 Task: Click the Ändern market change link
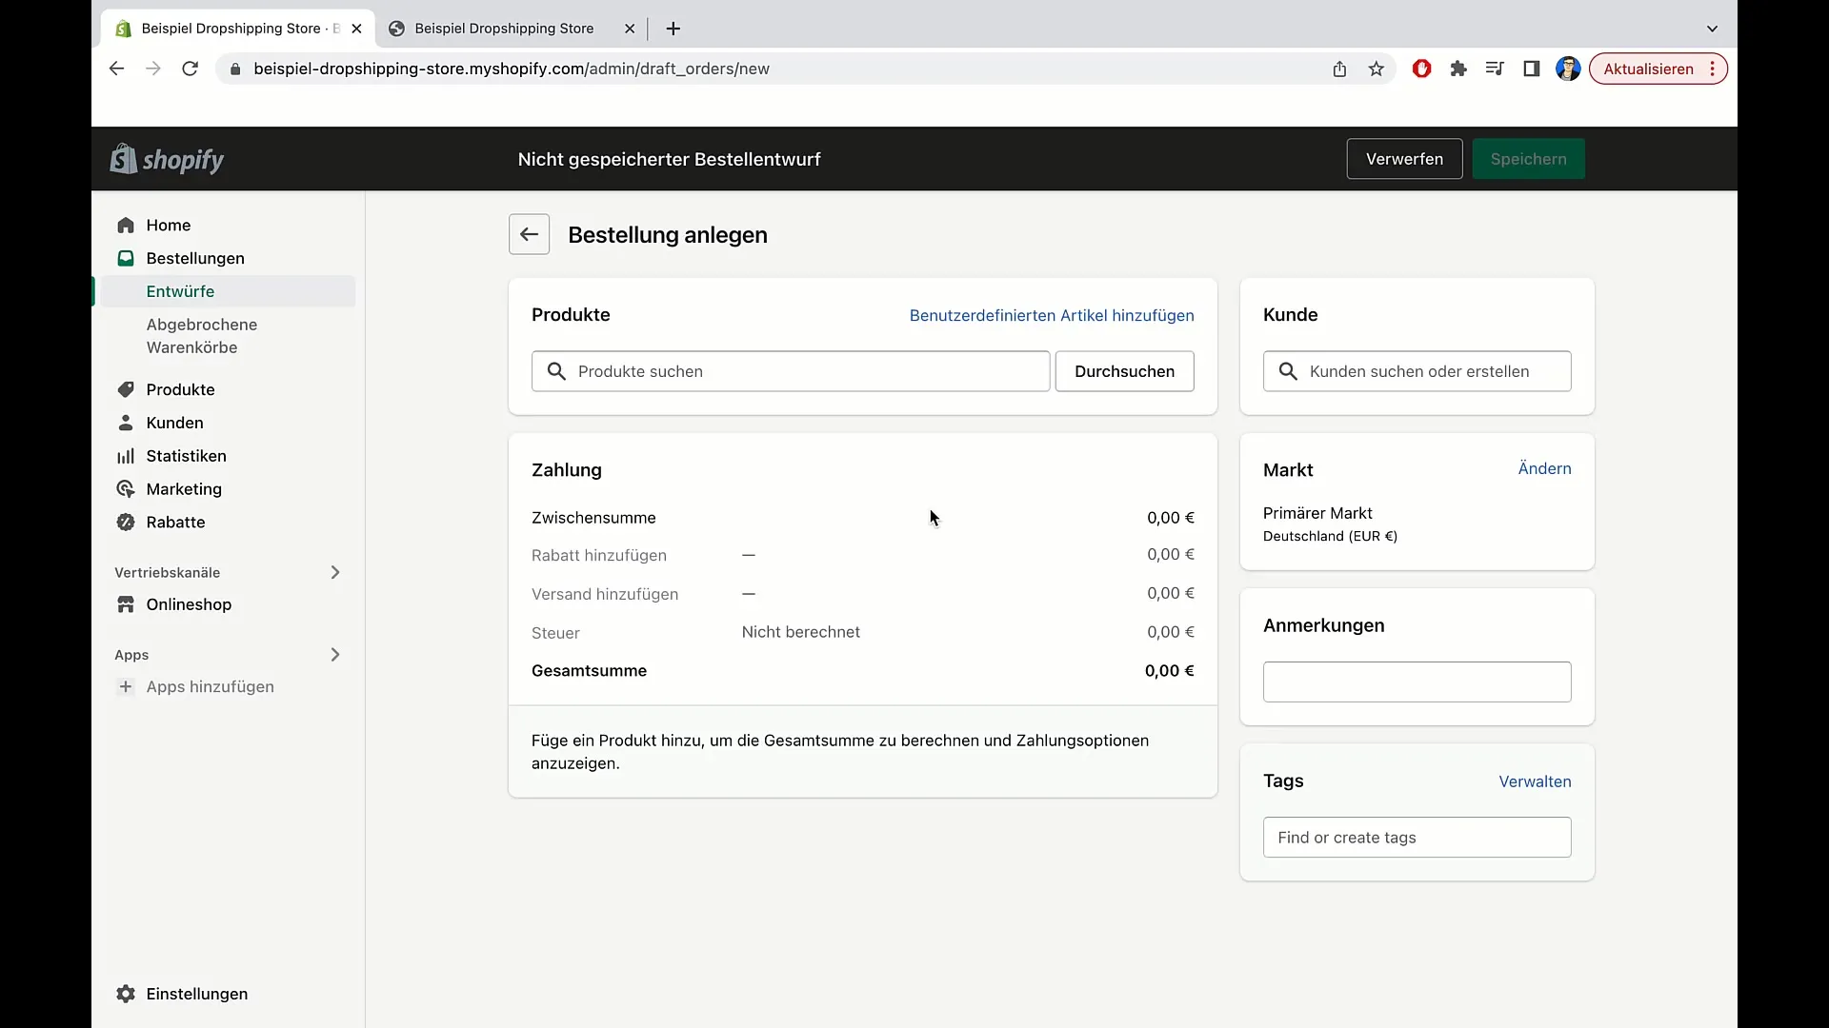(x=1545, y=467)
